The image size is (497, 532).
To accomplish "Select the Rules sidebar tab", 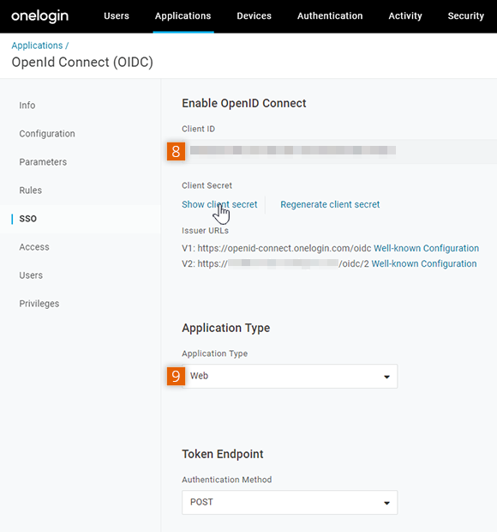I will click(x=31, y=190).
